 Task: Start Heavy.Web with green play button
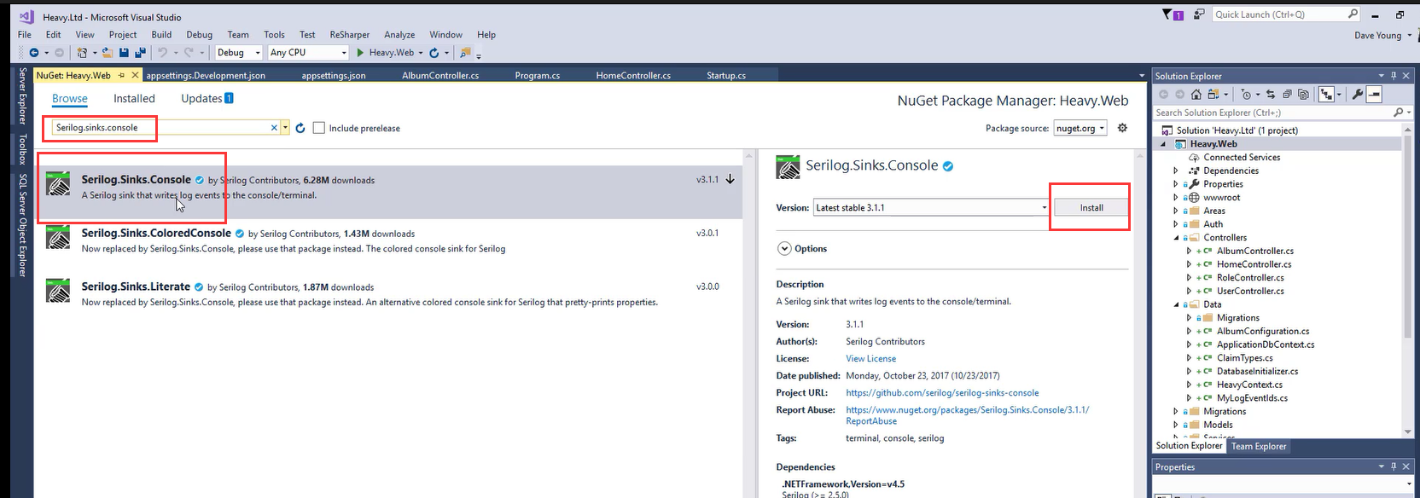(360, 53)
